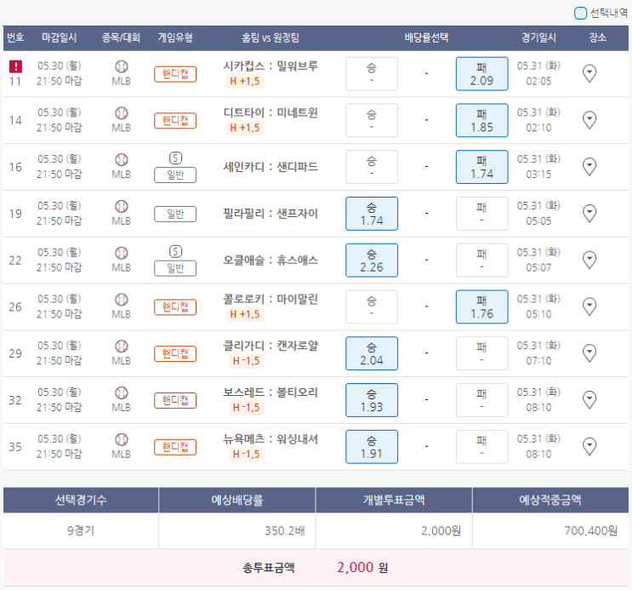632x590 pixels.
Task: Click the red alert icon on game 11
Action: point(15,66)
